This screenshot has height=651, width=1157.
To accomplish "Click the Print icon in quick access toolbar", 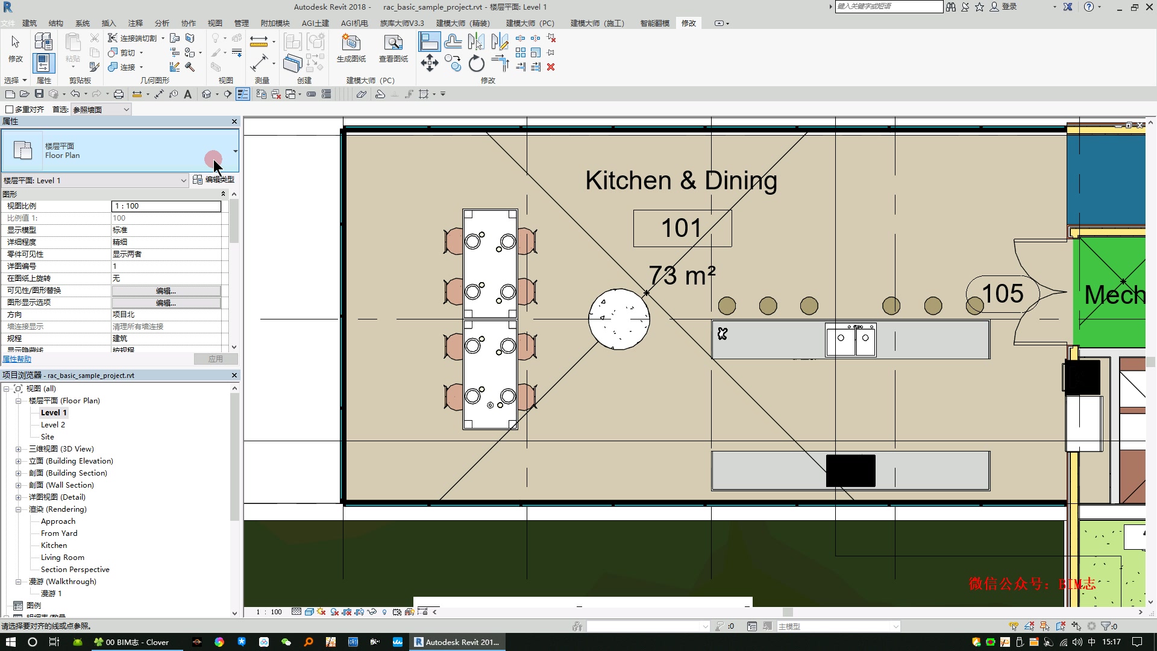I will 119,94.
